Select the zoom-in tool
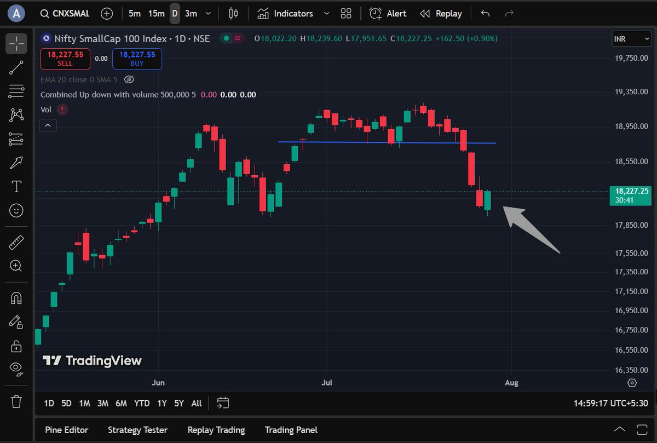Screen dimensions: 657x443 pos(16,266)
